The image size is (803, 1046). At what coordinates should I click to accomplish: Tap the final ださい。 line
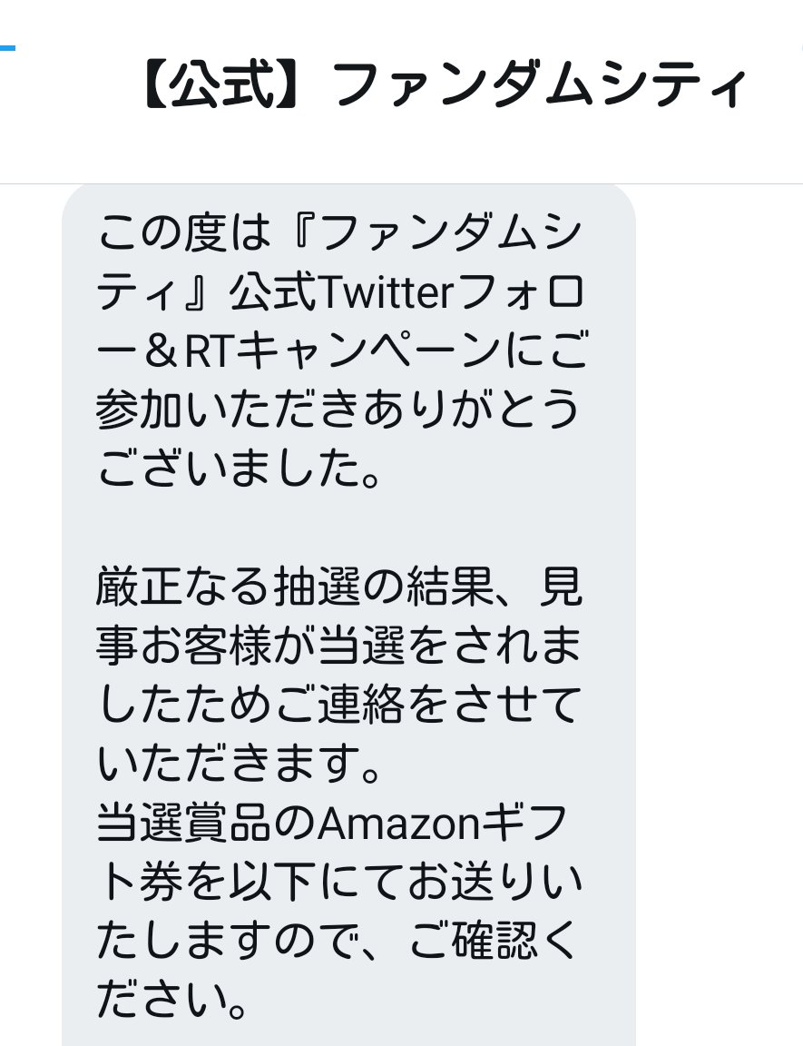(x=173, y=999)
